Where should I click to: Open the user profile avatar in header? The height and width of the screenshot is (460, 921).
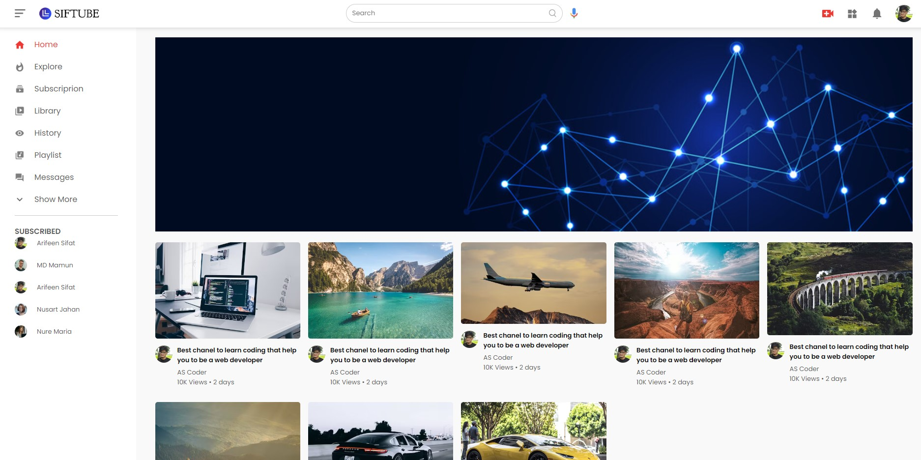click(x=903, y=14)
